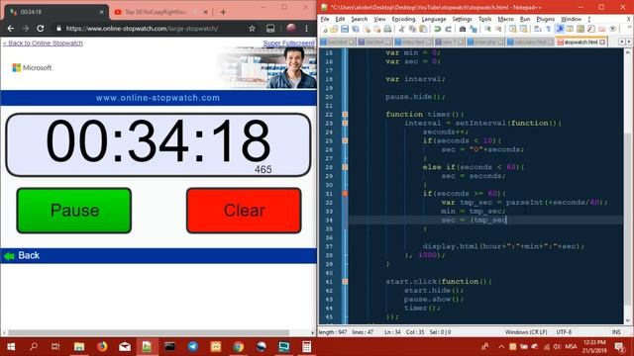Click the red Clear button
Viewport: 634px width, 356px height.
point(244,211)
